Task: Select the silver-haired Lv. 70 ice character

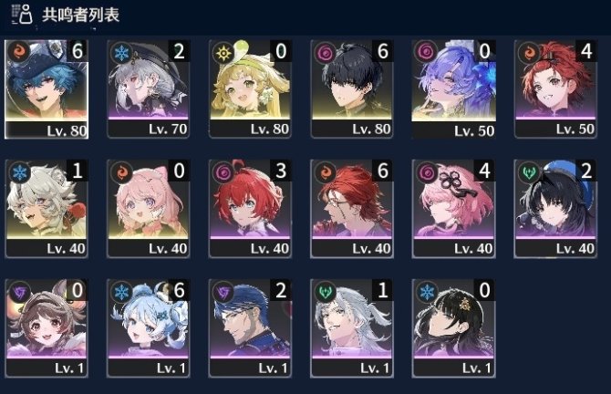Action: coord(148,89)
